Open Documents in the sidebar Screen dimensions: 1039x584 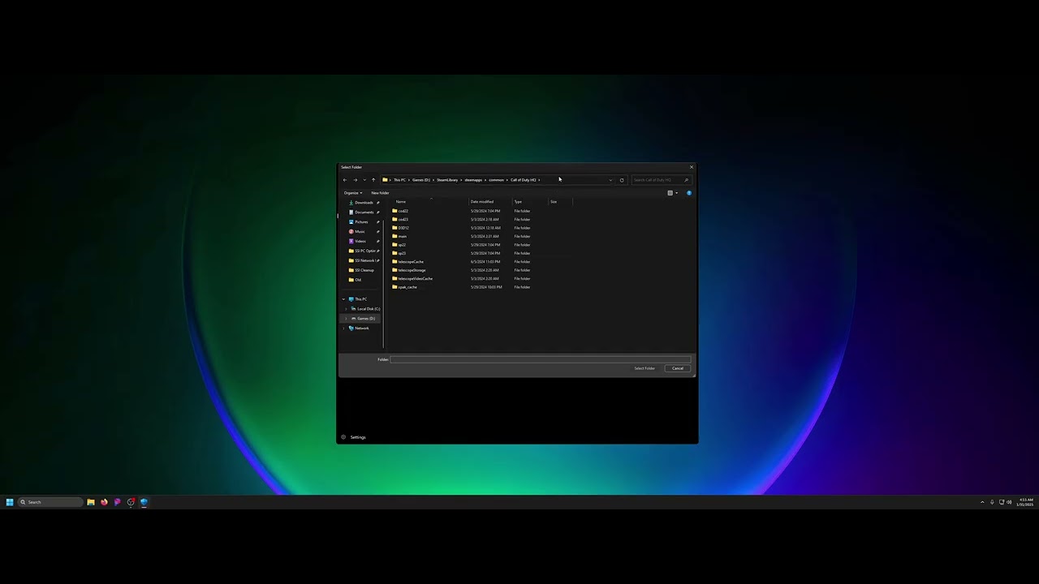[x=364, y=213]
